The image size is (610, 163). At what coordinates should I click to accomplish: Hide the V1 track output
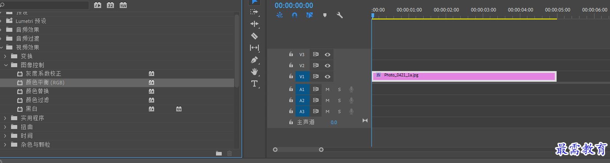[x=328, y=76]
